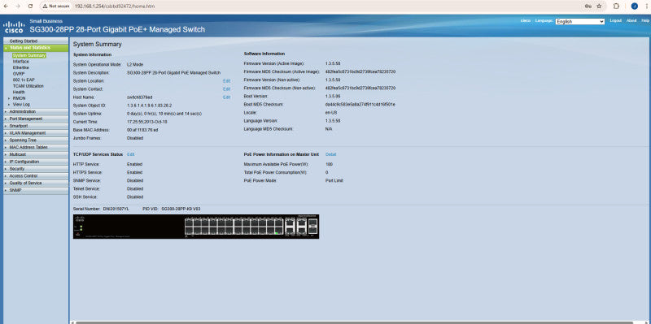Click the switch front panel image
The image size is (651, 324).
(196, 227)
